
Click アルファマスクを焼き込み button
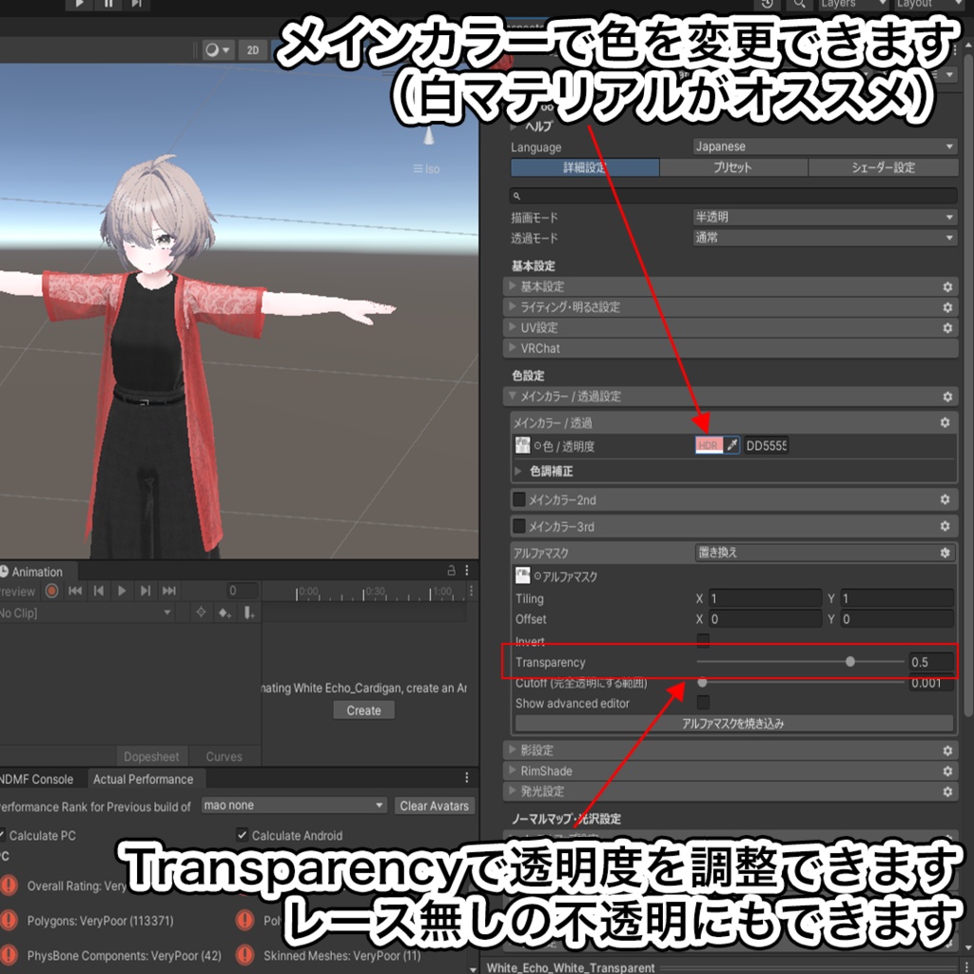click(x=733, y=723)
